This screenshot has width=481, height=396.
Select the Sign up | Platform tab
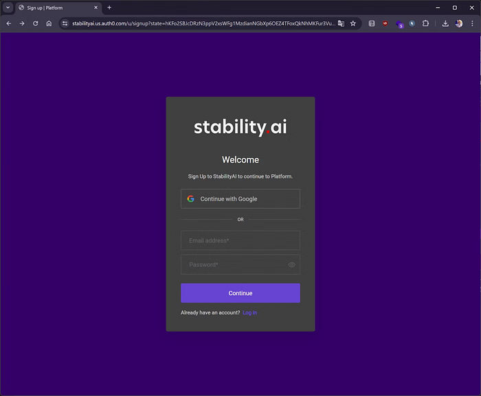point(58,8)
